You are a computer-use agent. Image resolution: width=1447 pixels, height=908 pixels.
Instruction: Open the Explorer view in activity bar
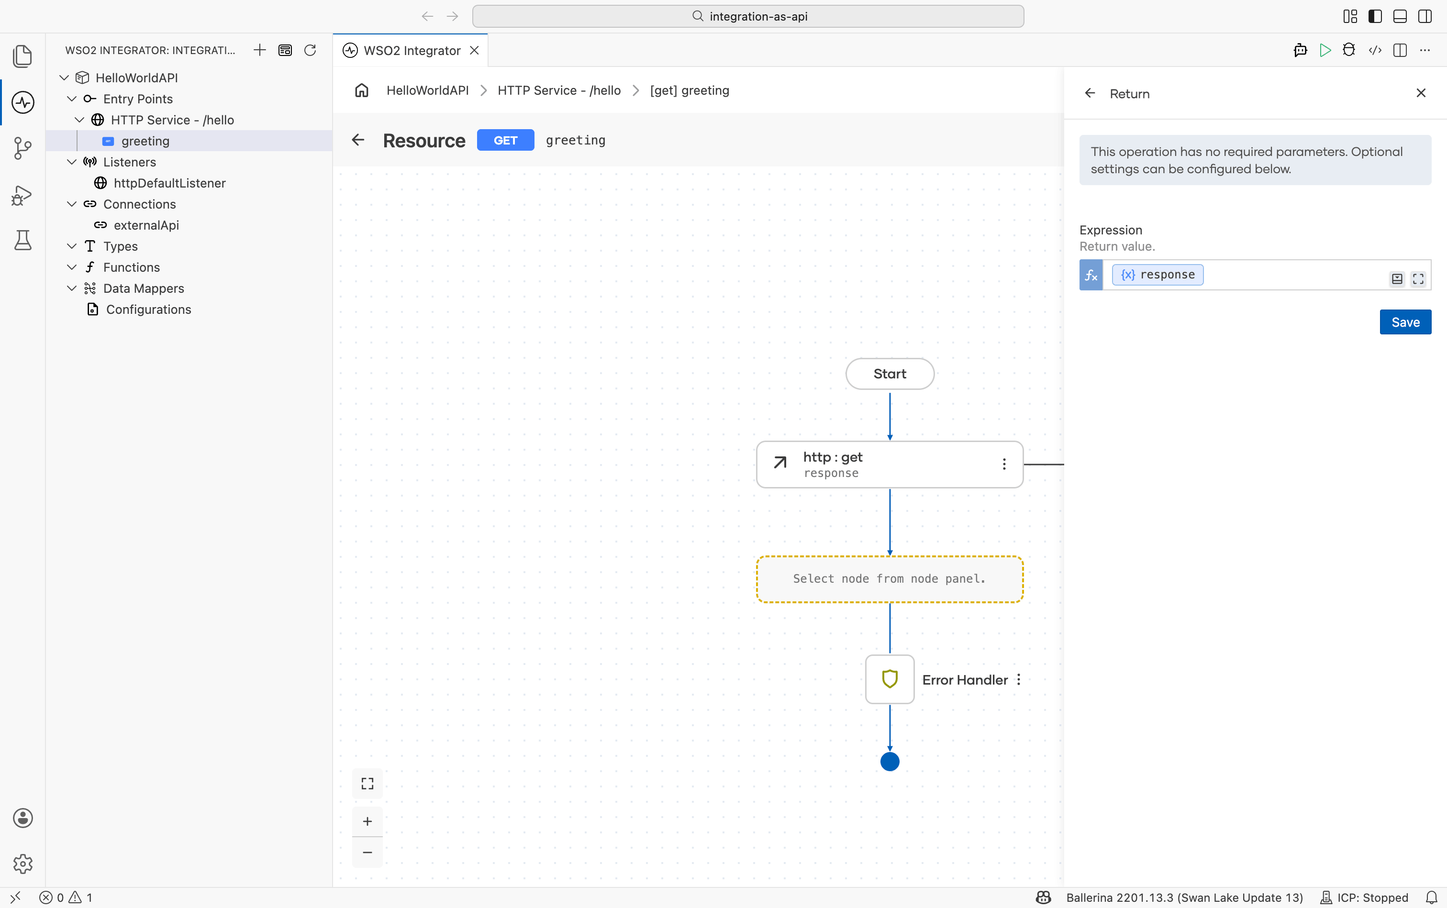tap(23, 56)
